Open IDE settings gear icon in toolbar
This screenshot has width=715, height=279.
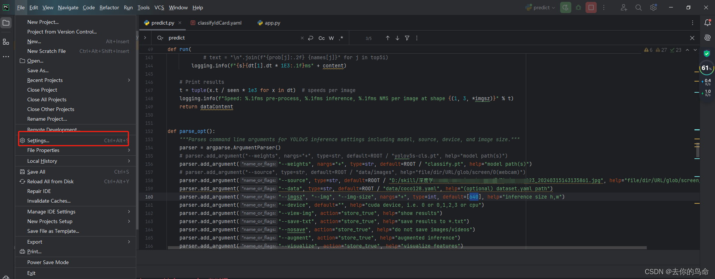point(653,7)
